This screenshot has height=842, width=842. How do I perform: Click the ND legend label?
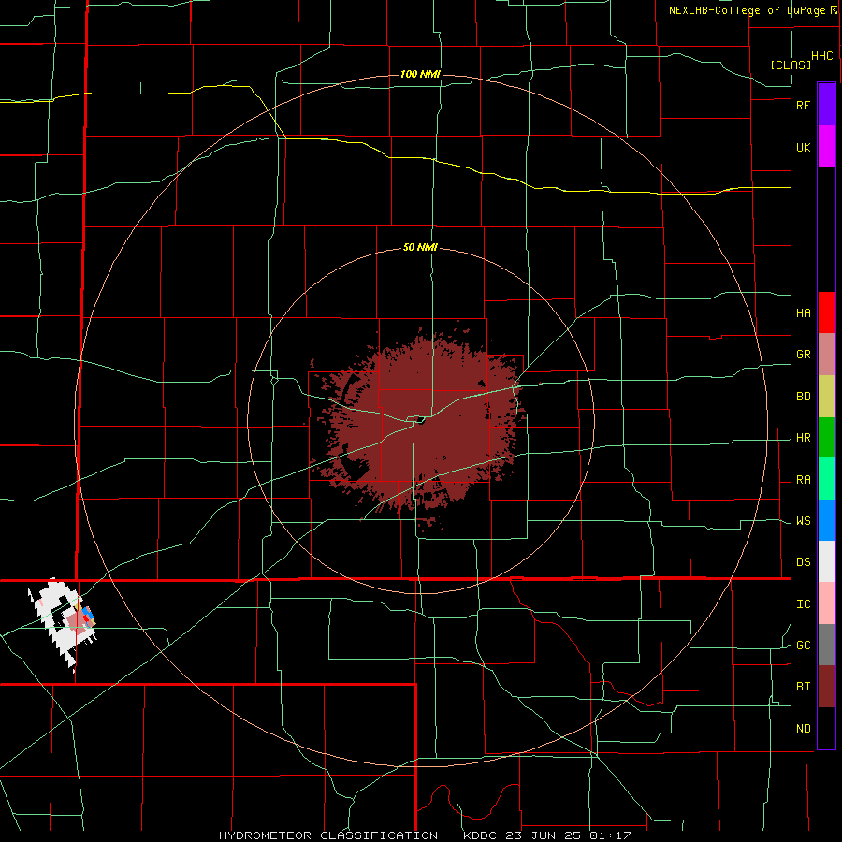pyautogui.click(x=803, y=729)
